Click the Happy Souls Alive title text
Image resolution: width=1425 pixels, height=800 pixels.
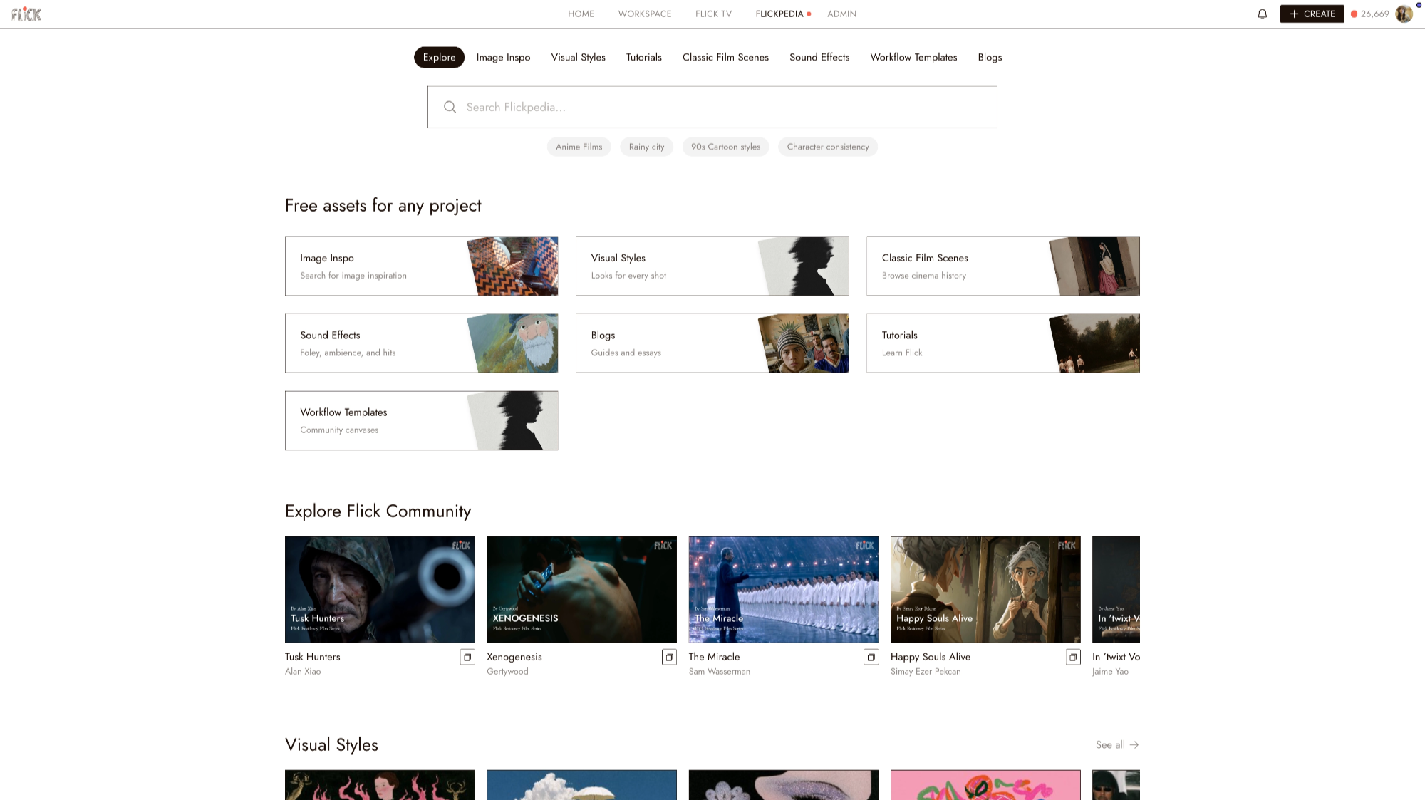(x=931, y=657)
